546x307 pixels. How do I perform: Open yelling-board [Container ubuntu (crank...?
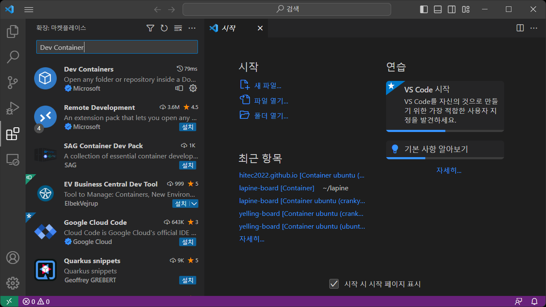point(301,213)
